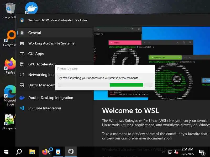
Task: Click the WSL penguin icon in title bar
Action: (x=22, y=20)
